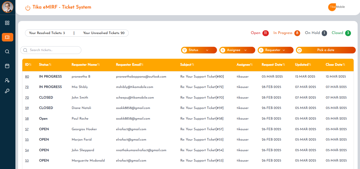This screenshot has height=169, width=360.
Task: Click requester name John Sheppard
Action: [83, 150]
